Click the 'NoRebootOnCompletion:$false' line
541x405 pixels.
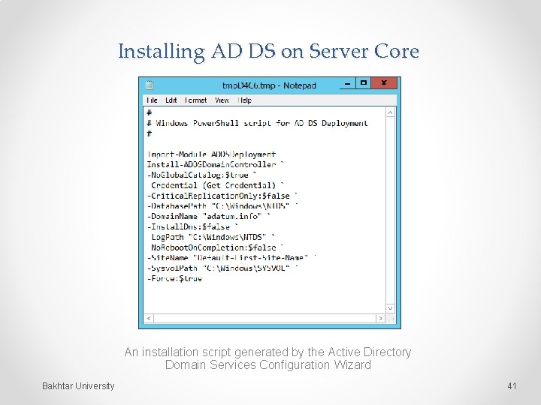pos(217,247)
